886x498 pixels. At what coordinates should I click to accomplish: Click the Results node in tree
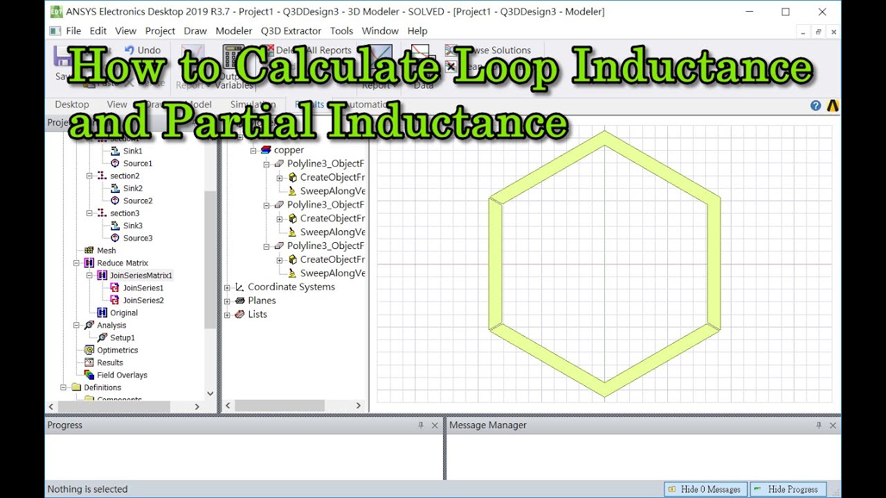pyautogui.click(x=109, y=362)
